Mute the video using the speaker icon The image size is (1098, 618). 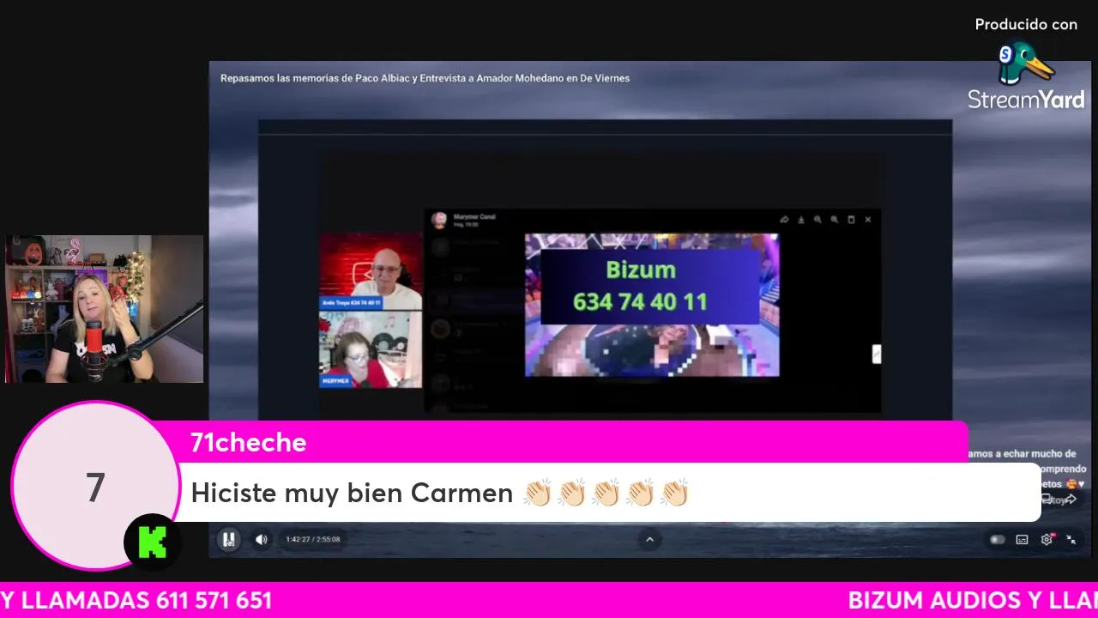click(x=262, y=539)
